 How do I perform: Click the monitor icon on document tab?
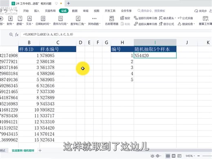click(56, 3)
